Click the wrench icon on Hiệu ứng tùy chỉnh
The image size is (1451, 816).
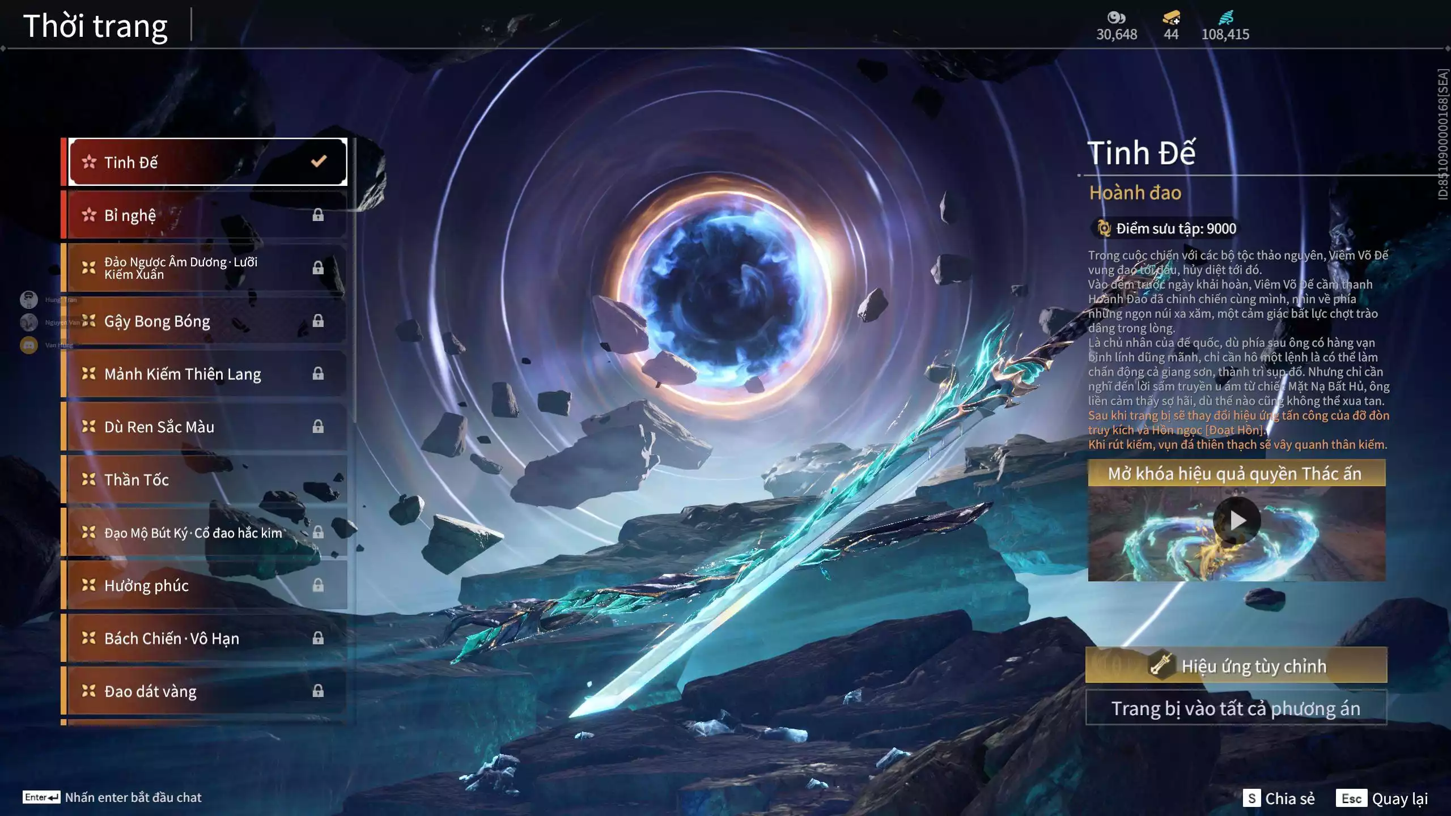[1161, 665]
